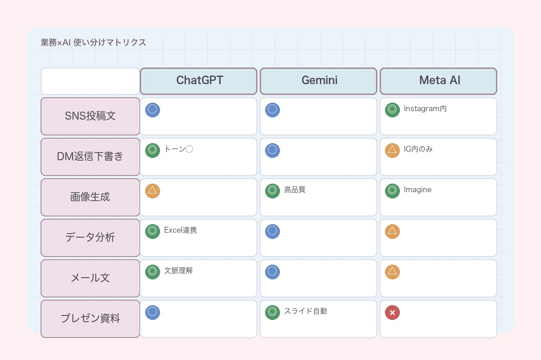541x360 pixels.
Task: Click the green double-circle icon next to Instagram内
Action: [392, 110]
